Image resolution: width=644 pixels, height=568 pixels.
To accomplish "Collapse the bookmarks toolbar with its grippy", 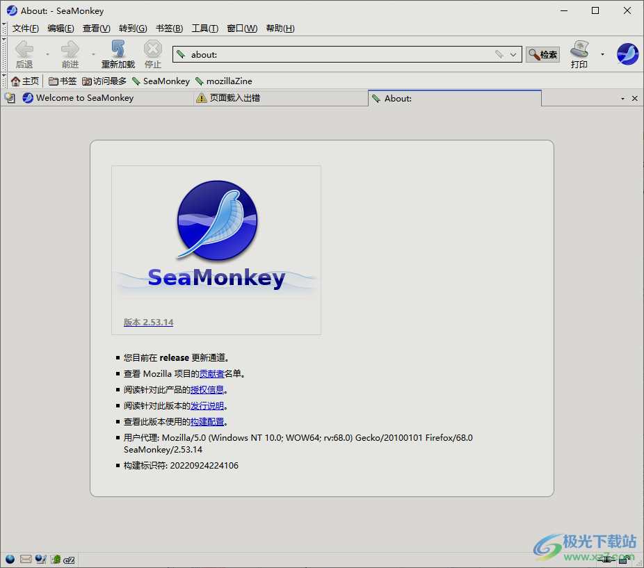I will 4,81.
